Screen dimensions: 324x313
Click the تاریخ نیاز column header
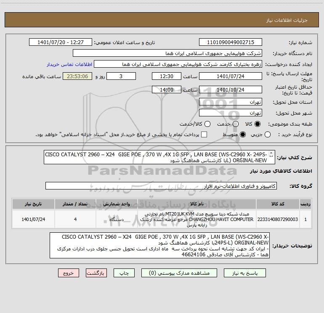(33, 204)
